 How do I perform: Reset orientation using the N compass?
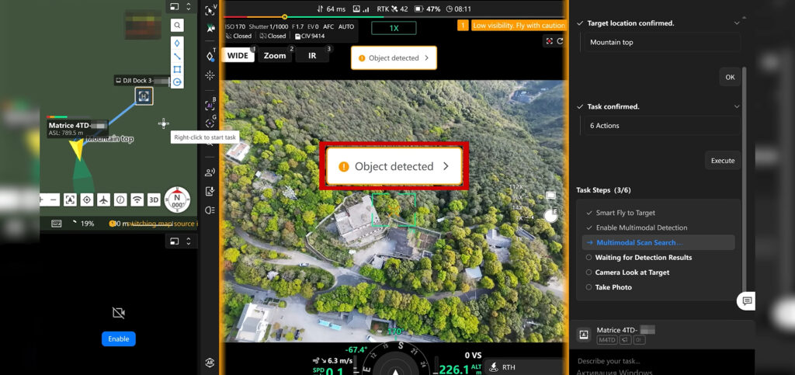(178, 200)
